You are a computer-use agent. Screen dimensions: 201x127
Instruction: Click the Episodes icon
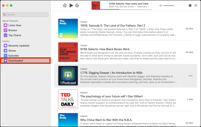click(5, 55)
